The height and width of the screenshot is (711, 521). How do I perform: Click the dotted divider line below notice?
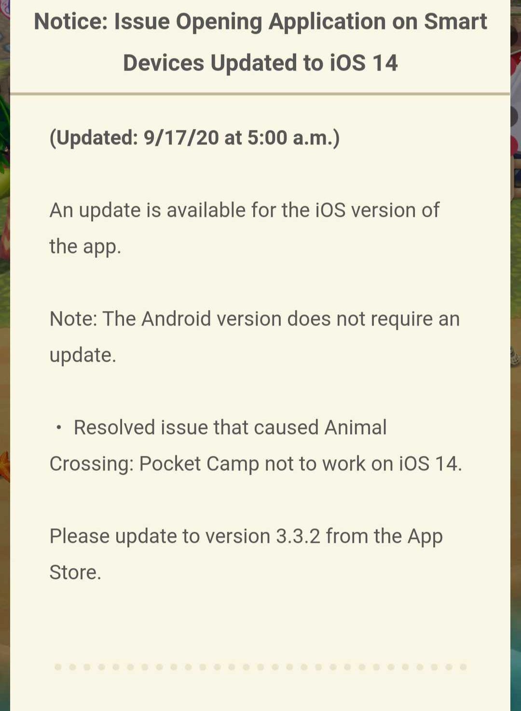pyautogui.click(x=260, y=667)
